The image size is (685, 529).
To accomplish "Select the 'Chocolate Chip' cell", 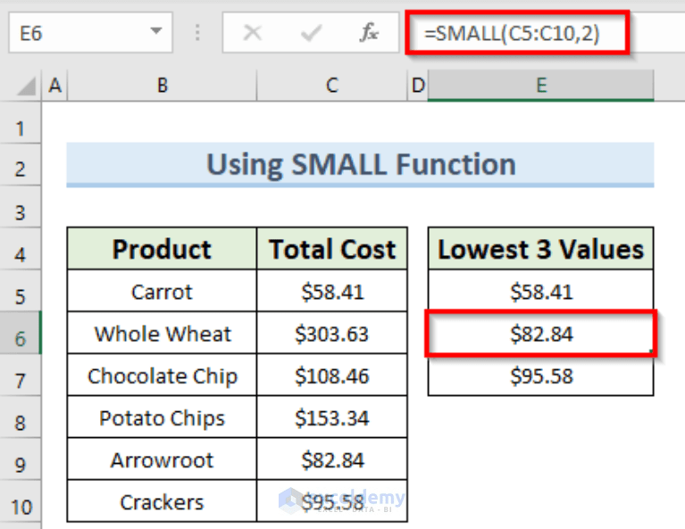I will 162,376.
